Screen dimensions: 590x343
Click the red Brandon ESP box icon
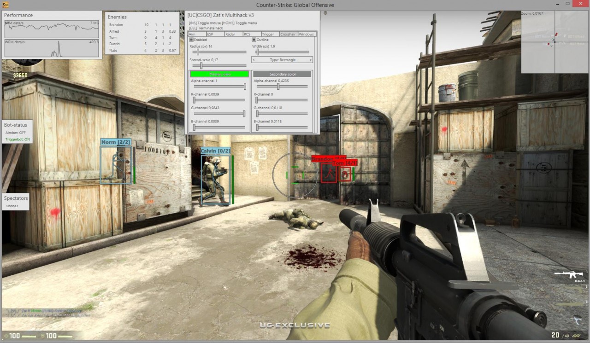coord(329,174)
